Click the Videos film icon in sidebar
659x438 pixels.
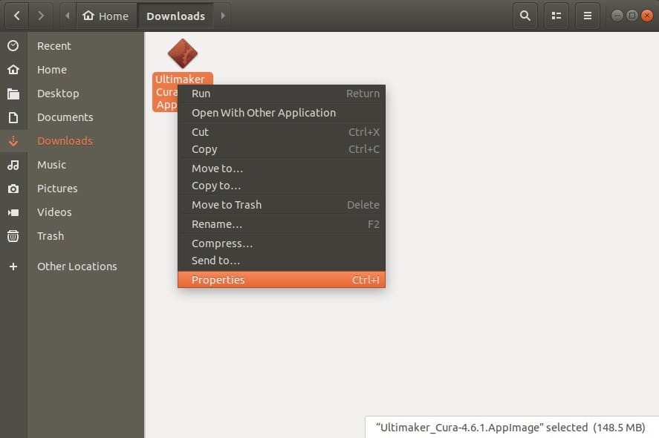[x=13, y=212]
